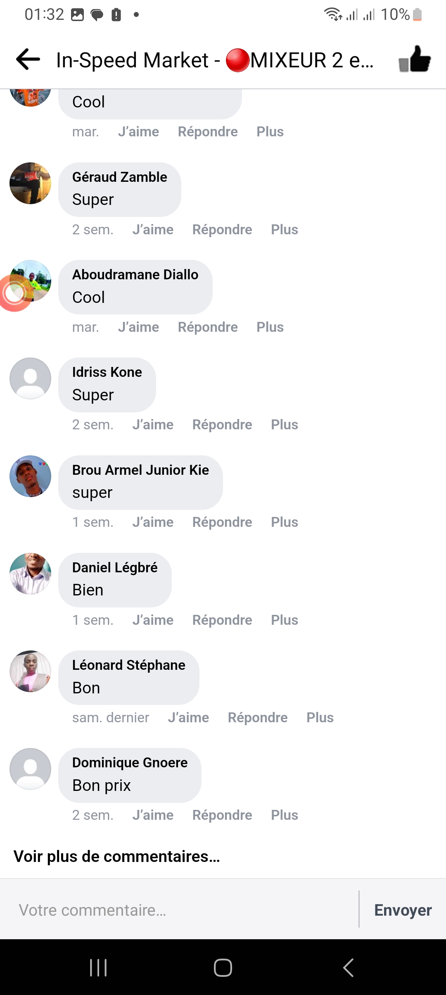Open Léonard Stéphane's profile name link
This screenshot has width=446, height=995.
(128, 665)
